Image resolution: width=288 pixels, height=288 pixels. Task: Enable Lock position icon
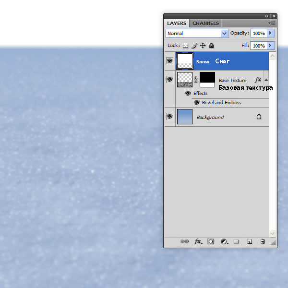click(203, 46)
